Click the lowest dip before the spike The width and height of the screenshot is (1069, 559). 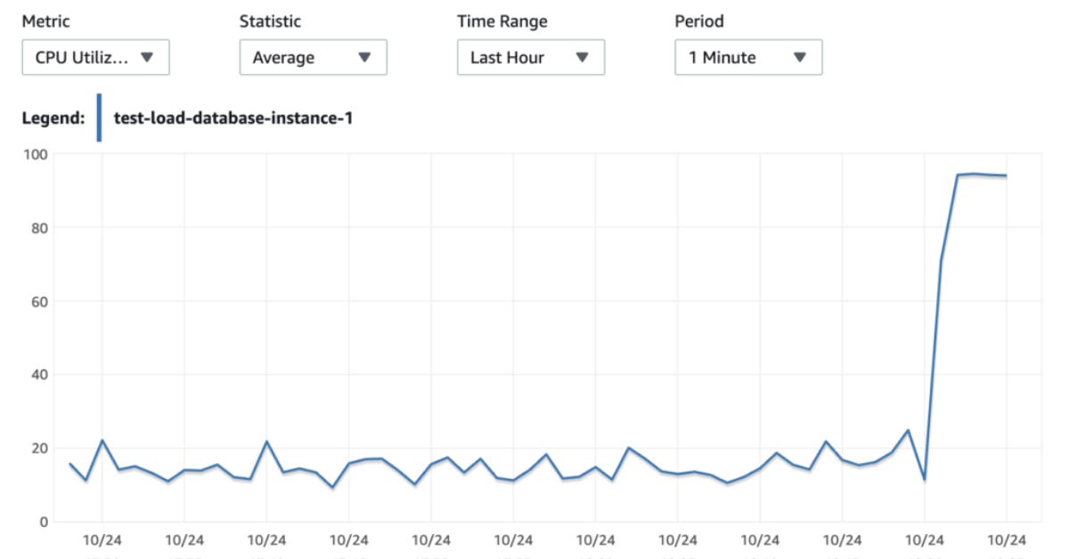click(924, 480)
